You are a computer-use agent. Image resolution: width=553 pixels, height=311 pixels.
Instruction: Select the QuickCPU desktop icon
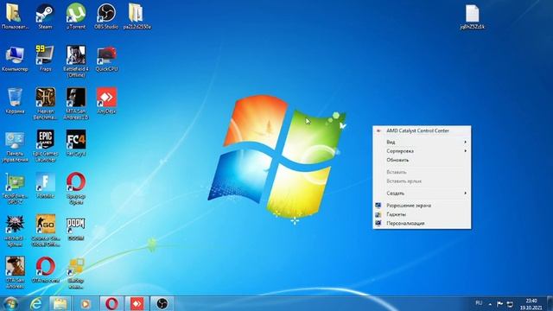click(x=106, y=59)
